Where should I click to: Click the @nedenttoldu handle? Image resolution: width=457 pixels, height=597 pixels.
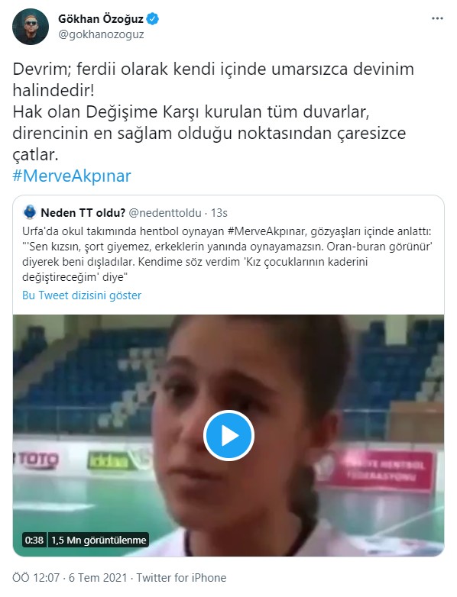(165, 213)
